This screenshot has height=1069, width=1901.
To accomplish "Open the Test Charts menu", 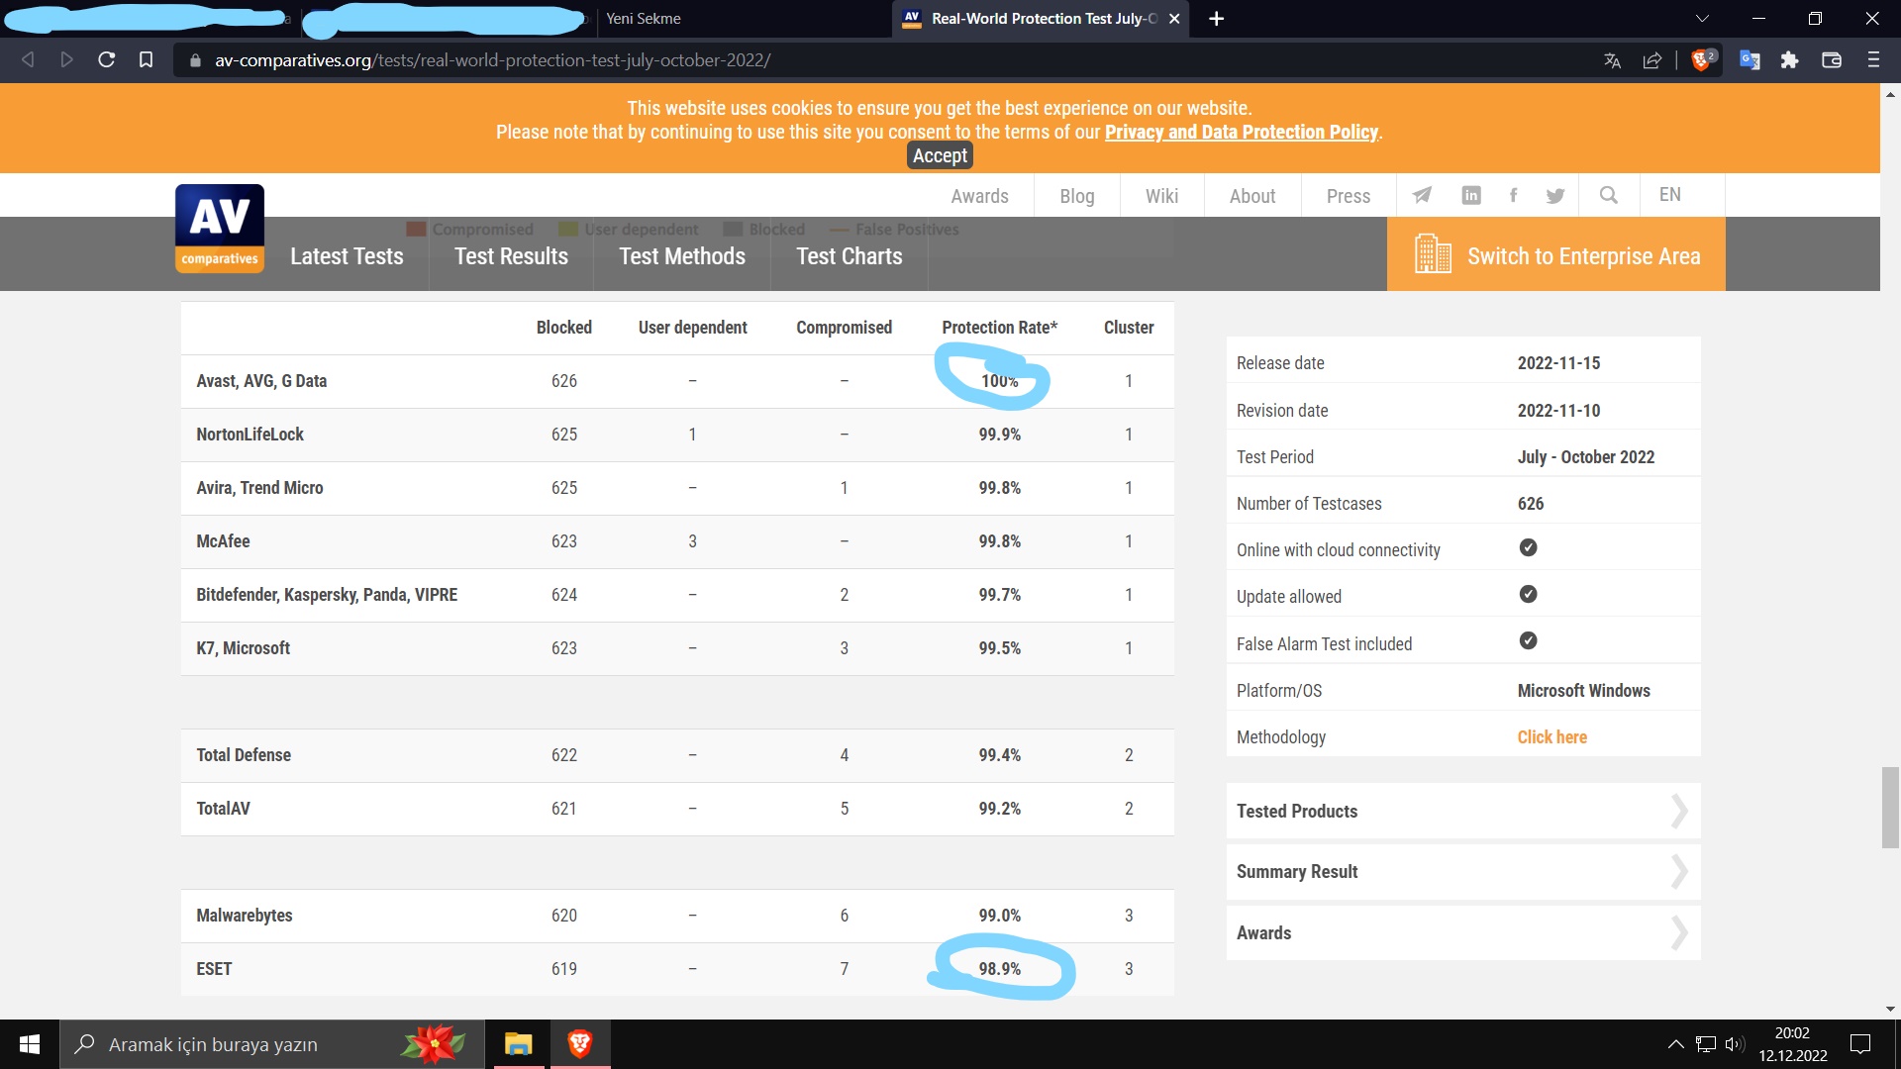I will pos(849,256).
